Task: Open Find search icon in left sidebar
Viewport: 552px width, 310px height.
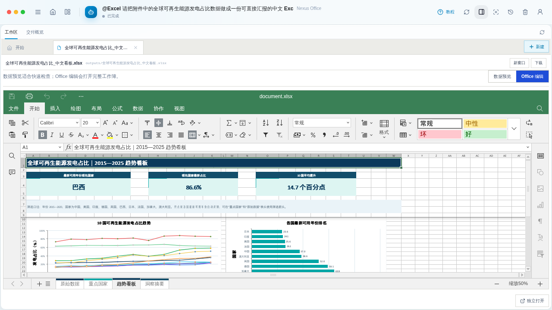Action: (12, 155)
